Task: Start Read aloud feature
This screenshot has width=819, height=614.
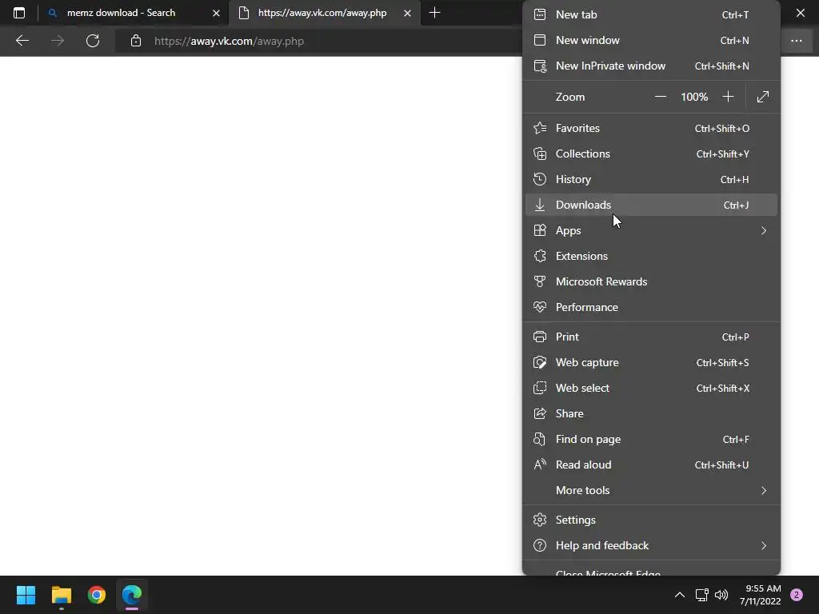Action: point(651,464)
